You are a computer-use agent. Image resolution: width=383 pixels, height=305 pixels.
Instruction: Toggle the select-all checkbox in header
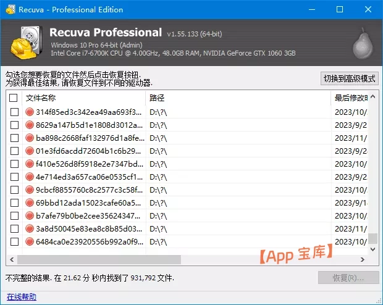(x=13, y=98)
